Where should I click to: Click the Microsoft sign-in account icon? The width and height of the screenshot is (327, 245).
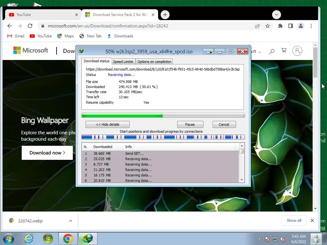[x=297, y=51]
